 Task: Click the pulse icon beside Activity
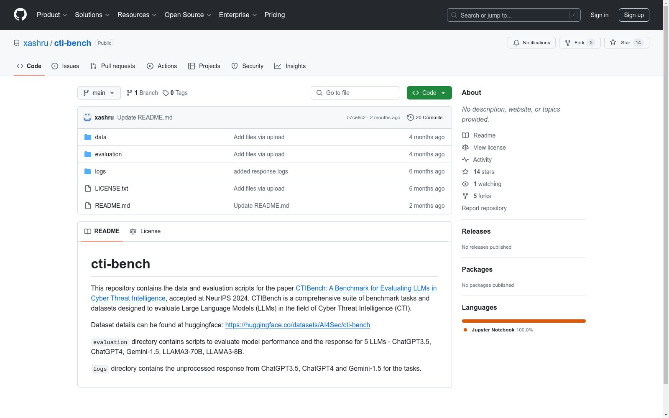point(465,160)
